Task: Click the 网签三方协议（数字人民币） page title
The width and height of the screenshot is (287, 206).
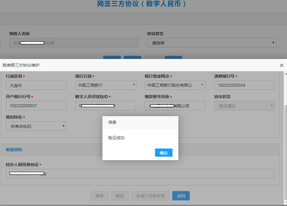Action: (x=141, y=4)
